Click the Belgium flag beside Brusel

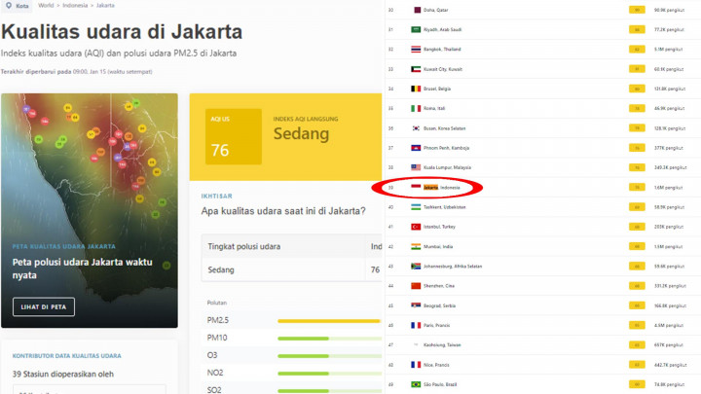pos(416,89)
